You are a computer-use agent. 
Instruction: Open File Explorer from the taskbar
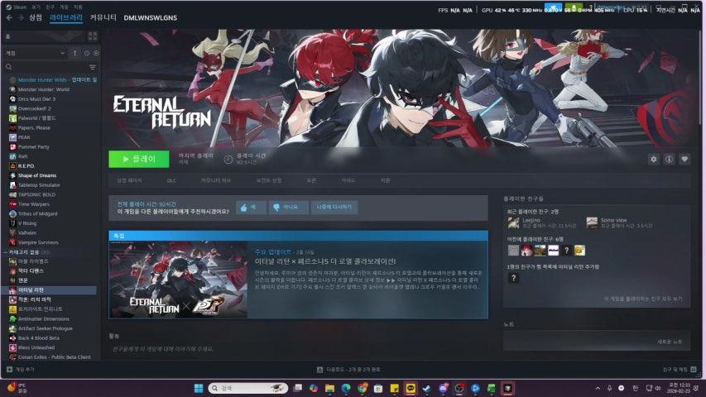point(329,388)
